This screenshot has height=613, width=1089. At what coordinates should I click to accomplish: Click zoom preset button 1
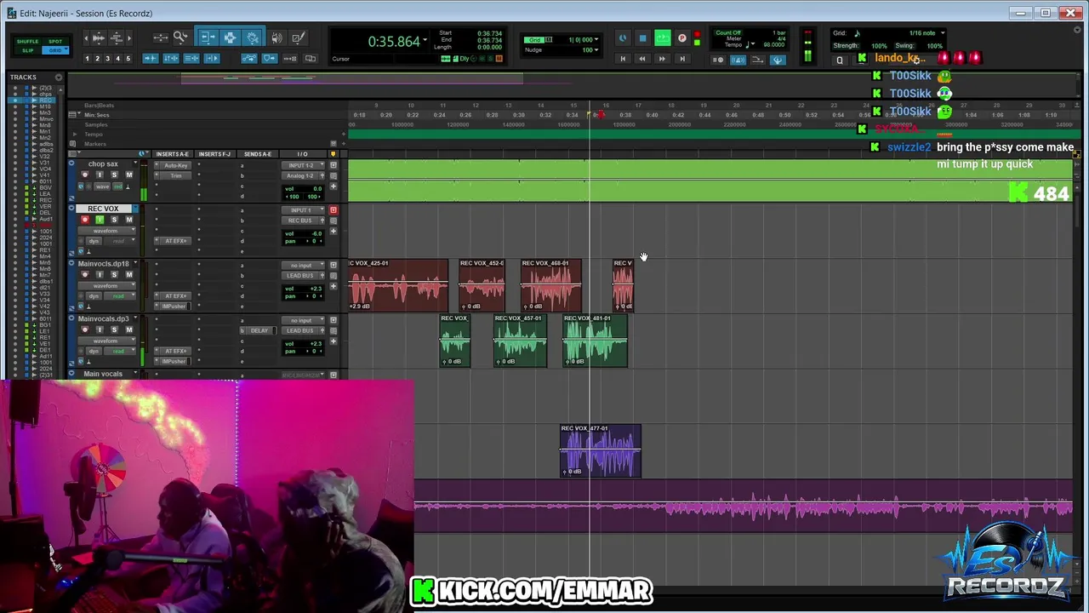87,59
